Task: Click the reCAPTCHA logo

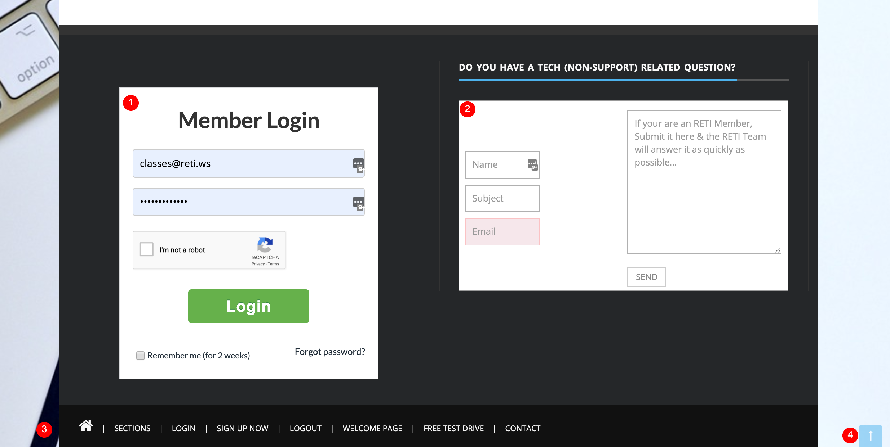Action: click(265, 245)
